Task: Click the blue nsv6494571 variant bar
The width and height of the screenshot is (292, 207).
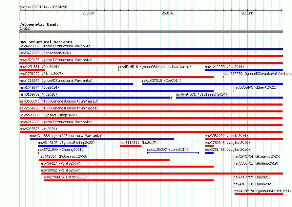Action: click(229, 98)
